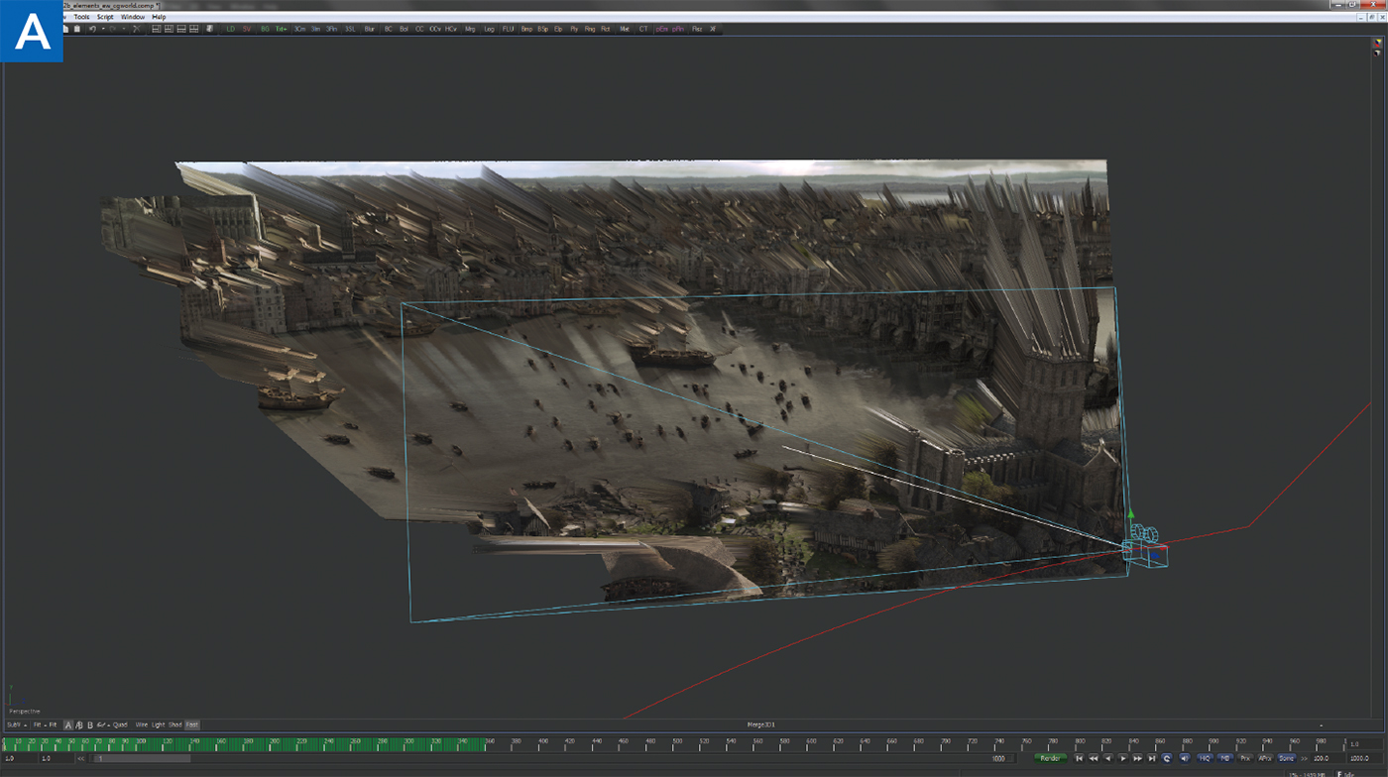Add a Blur tool
1388x777 pixels.
pyautogui.click(x=369, y=29)
